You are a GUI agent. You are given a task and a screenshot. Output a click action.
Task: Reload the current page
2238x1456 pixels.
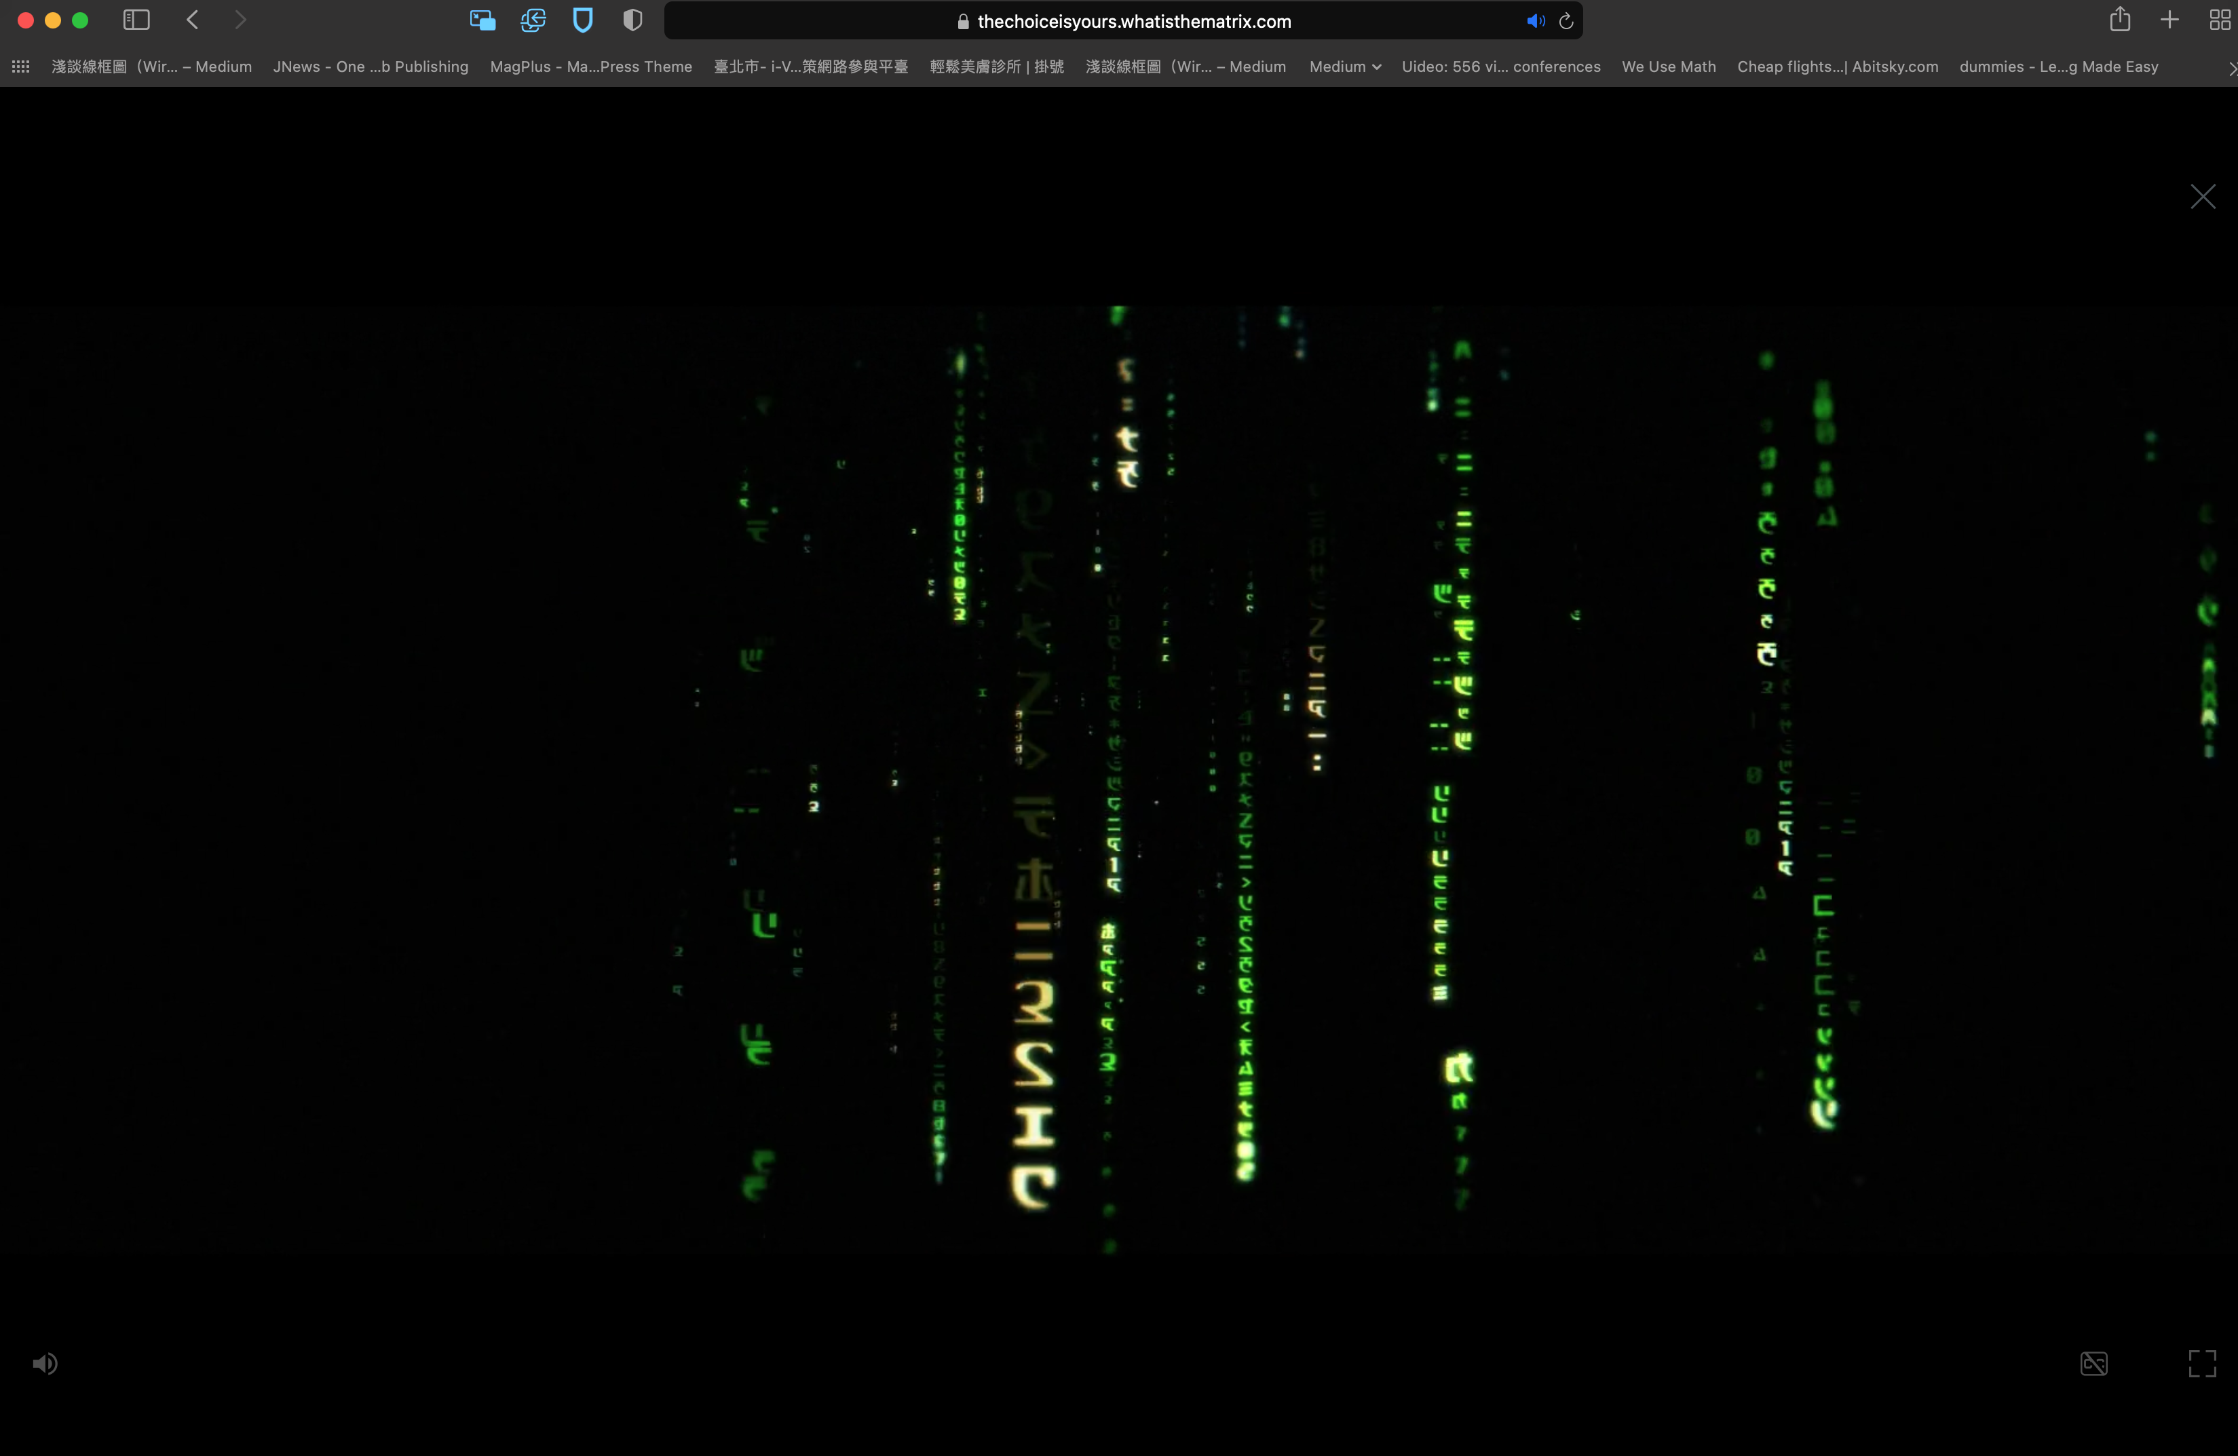click(x=1567, y=20)
